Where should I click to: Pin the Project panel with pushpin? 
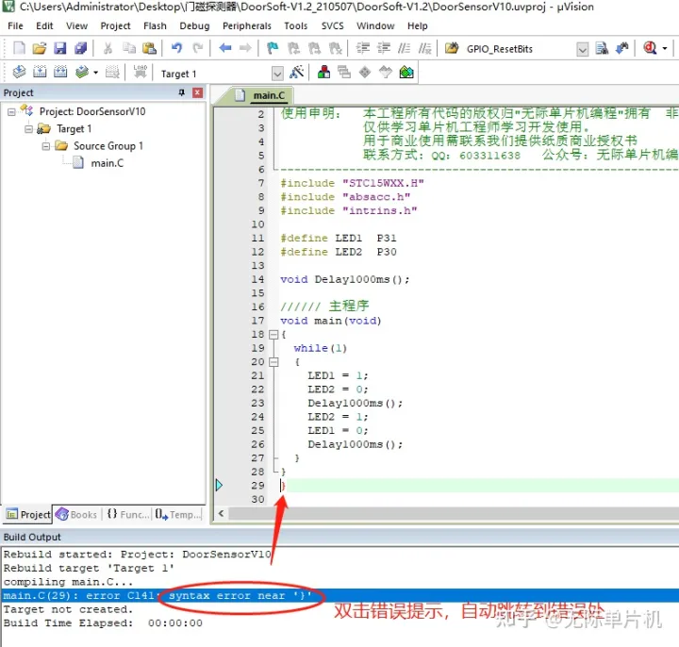(x=182, y=92)
